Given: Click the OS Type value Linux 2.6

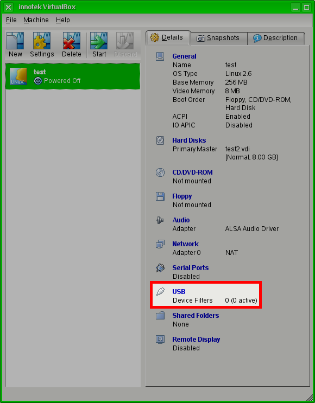Looking at the screenshot, I should coord(238,74).
